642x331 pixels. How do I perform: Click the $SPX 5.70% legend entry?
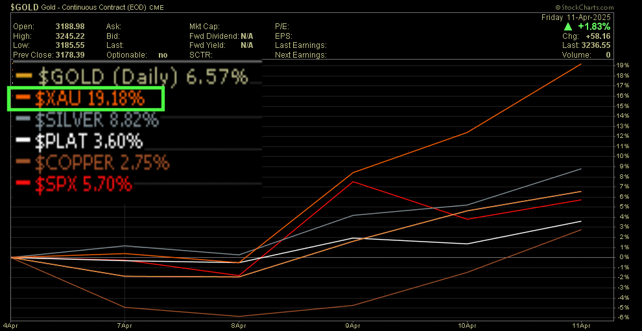click(x=74, y=184)
